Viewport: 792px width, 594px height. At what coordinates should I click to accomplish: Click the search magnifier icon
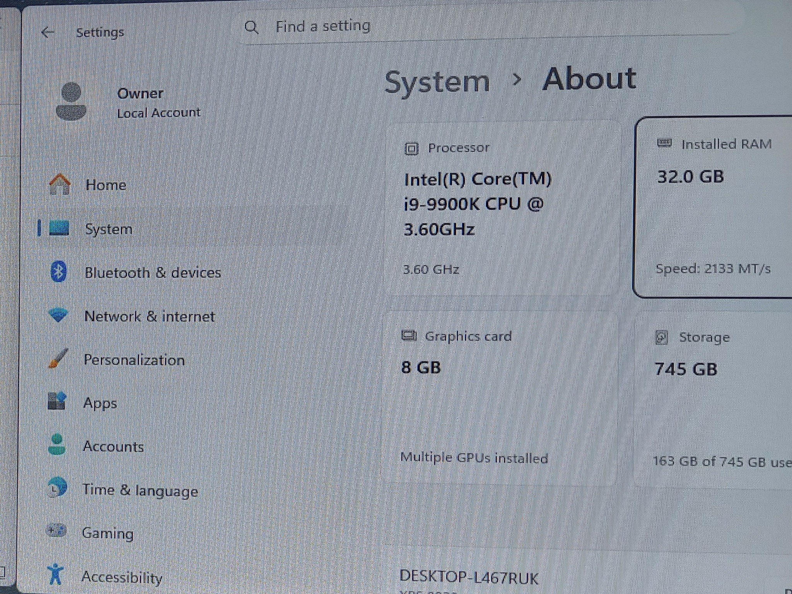[x=252, y=27]
